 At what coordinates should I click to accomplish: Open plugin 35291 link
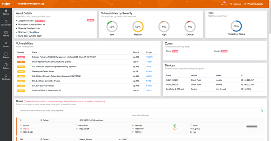149,66
